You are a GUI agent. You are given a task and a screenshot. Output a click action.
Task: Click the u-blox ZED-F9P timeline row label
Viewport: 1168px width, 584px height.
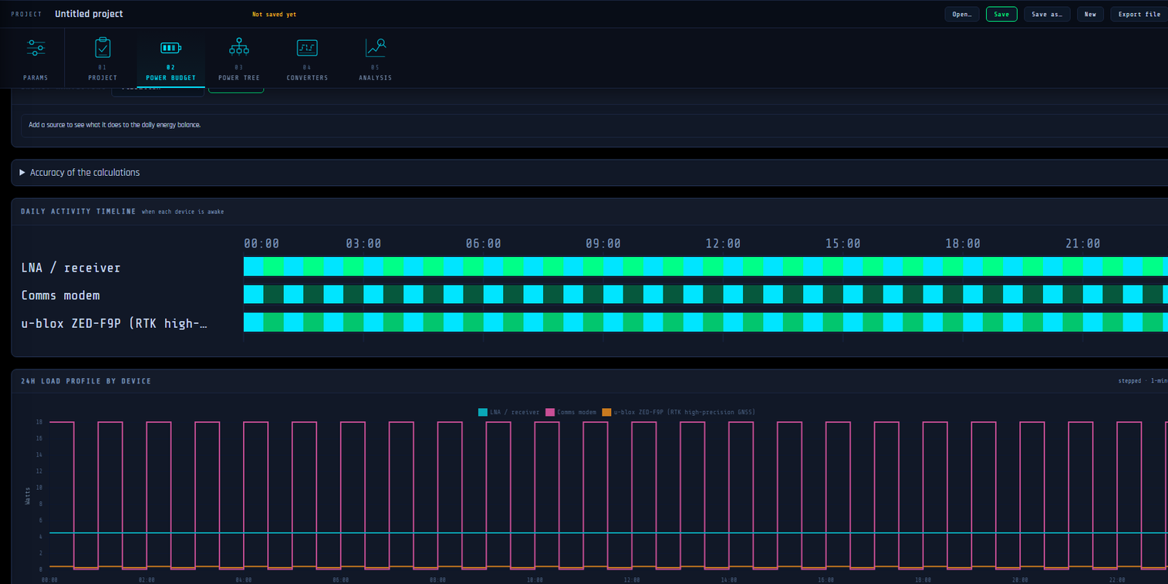click(x=115, y=324)
